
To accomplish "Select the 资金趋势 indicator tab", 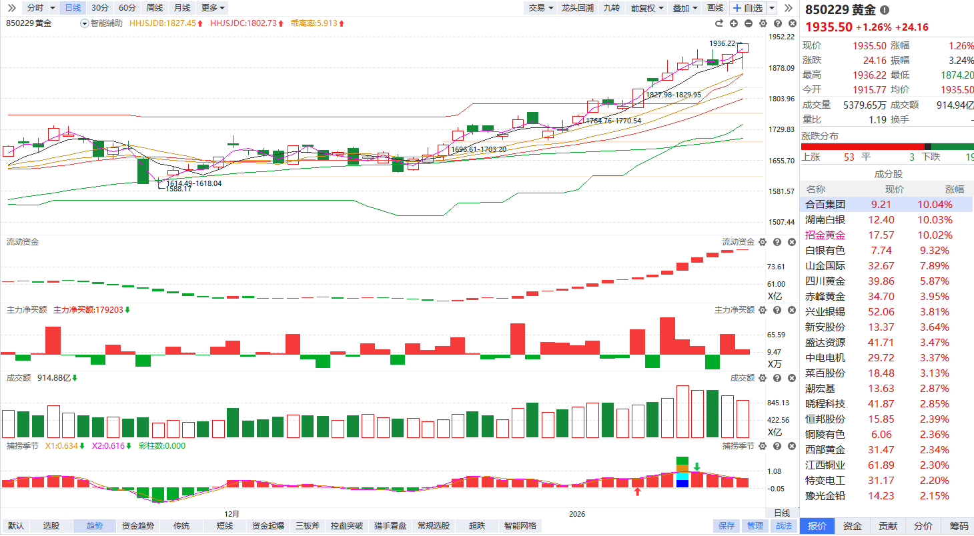I will point(138,526).
